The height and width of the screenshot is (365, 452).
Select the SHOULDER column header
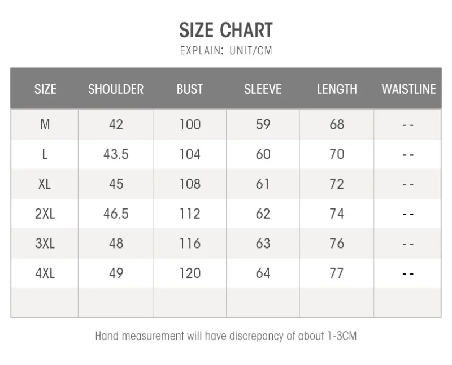click(116, 89)
